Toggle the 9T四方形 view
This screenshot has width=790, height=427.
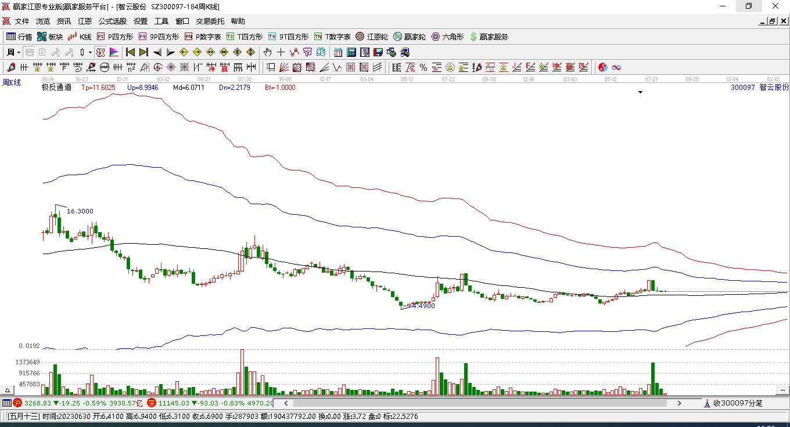click(288, 37)
